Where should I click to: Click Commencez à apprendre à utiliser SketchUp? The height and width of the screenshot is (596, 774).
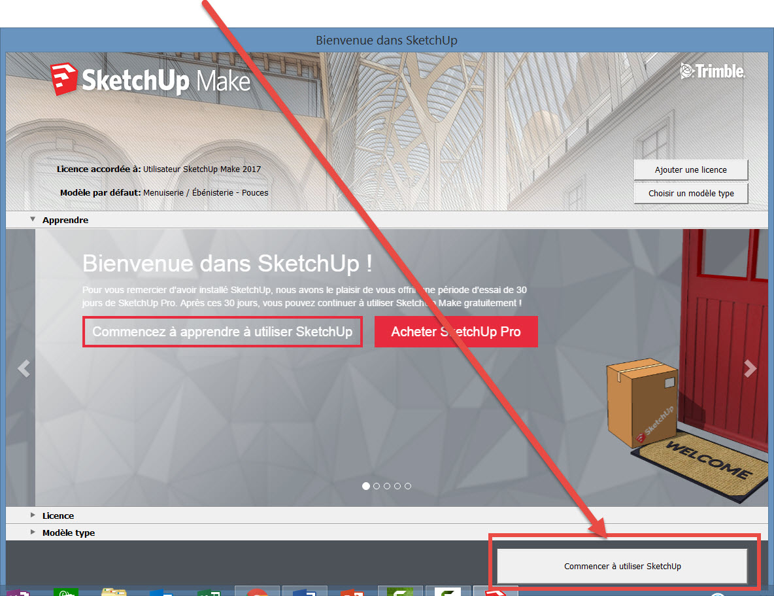[x=222, y=332]
